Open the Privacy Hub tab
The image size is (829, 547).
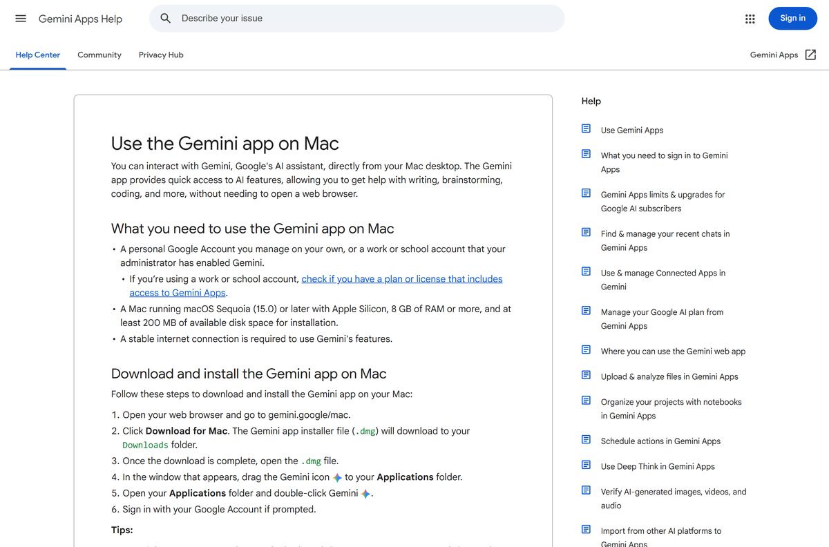pos(161,55)
